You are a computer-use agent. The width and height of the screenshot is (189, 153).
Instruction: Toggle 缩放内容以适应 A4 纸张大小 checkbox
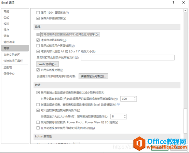coord(38,52)
